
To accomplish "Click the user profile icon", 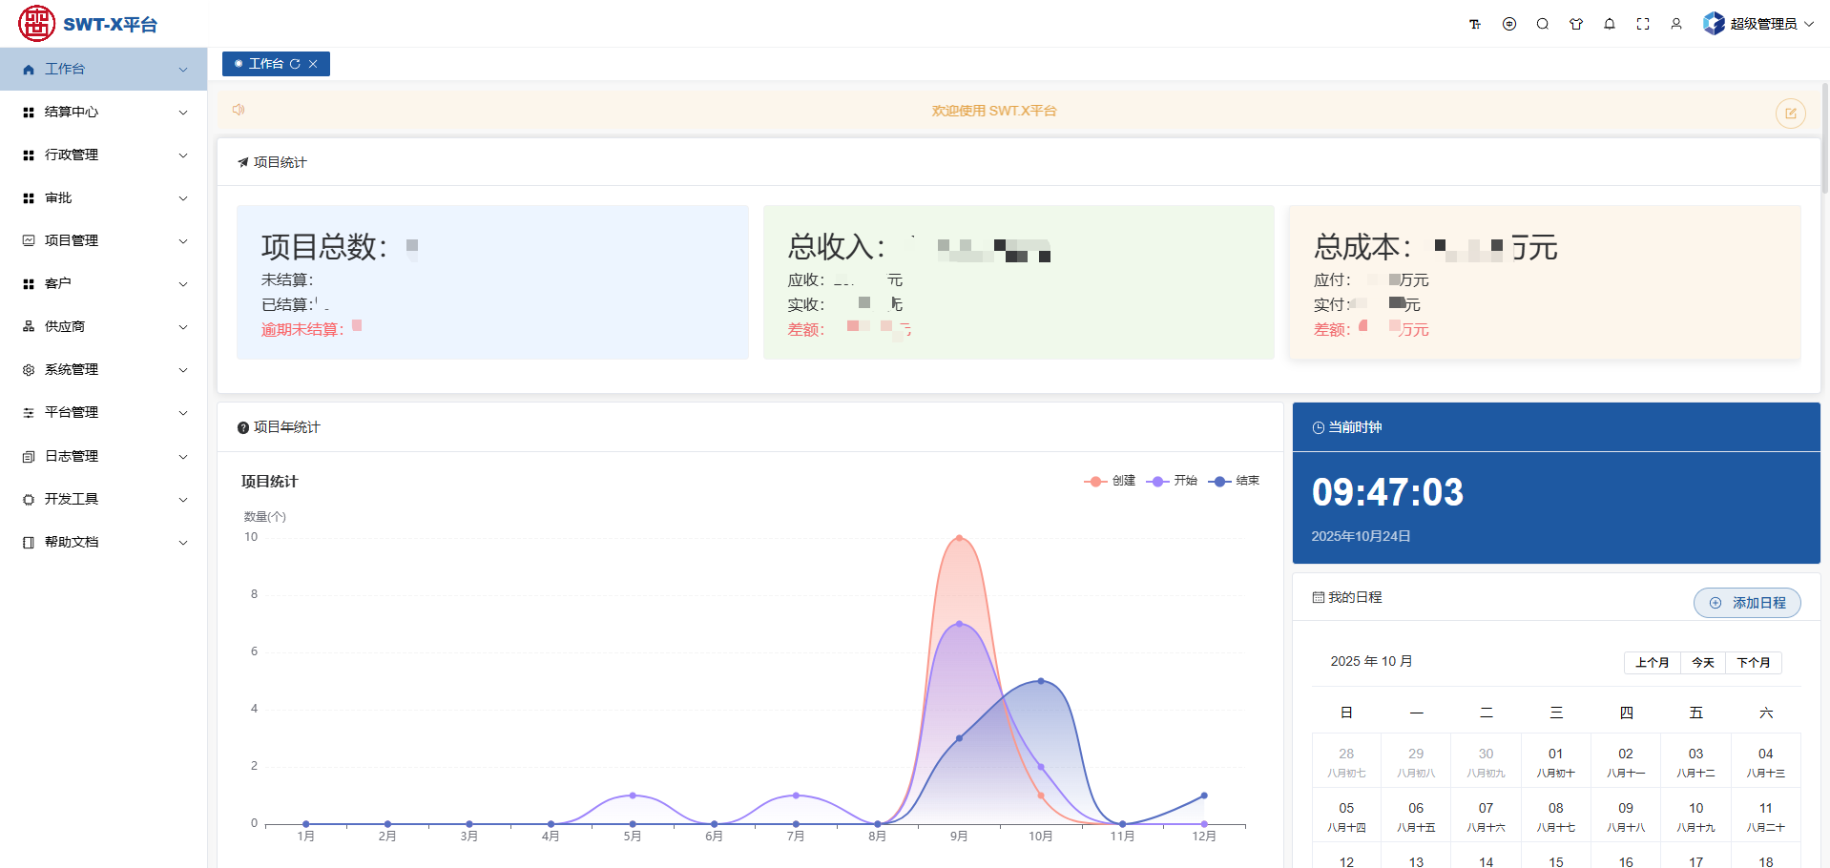I will point(1676,24).
